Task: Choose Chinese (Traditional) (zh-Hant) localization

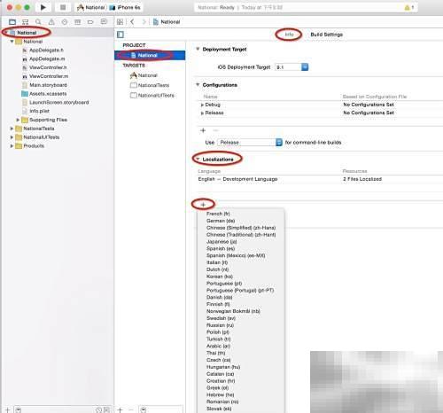Action: pos(241,235)
